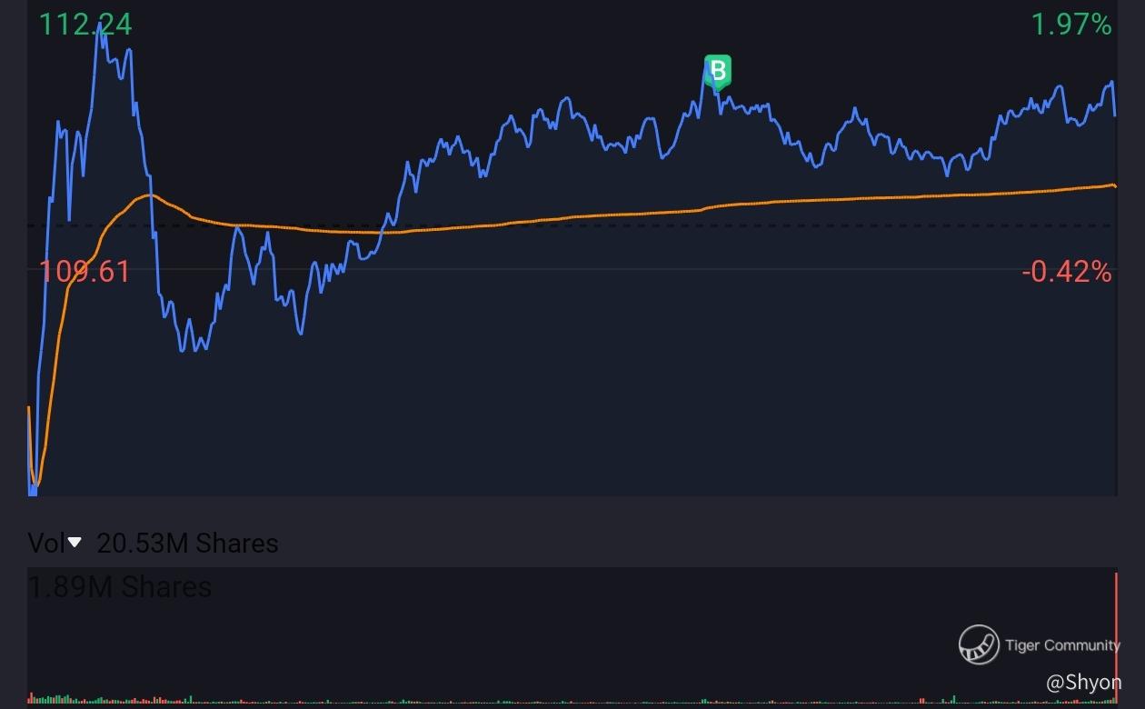Click the 112.24 high price label
The height and width of the screenshot is (709, 1145).
tap(85, 25)
